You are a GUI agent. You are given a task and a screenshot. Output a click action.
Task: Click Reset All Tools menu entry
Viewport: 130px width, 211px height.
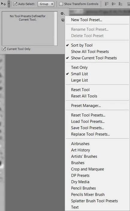[84, 96]
